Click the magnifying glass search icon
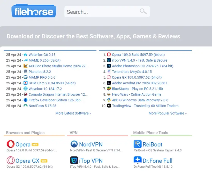212x171 pixels. pos(143,11)
